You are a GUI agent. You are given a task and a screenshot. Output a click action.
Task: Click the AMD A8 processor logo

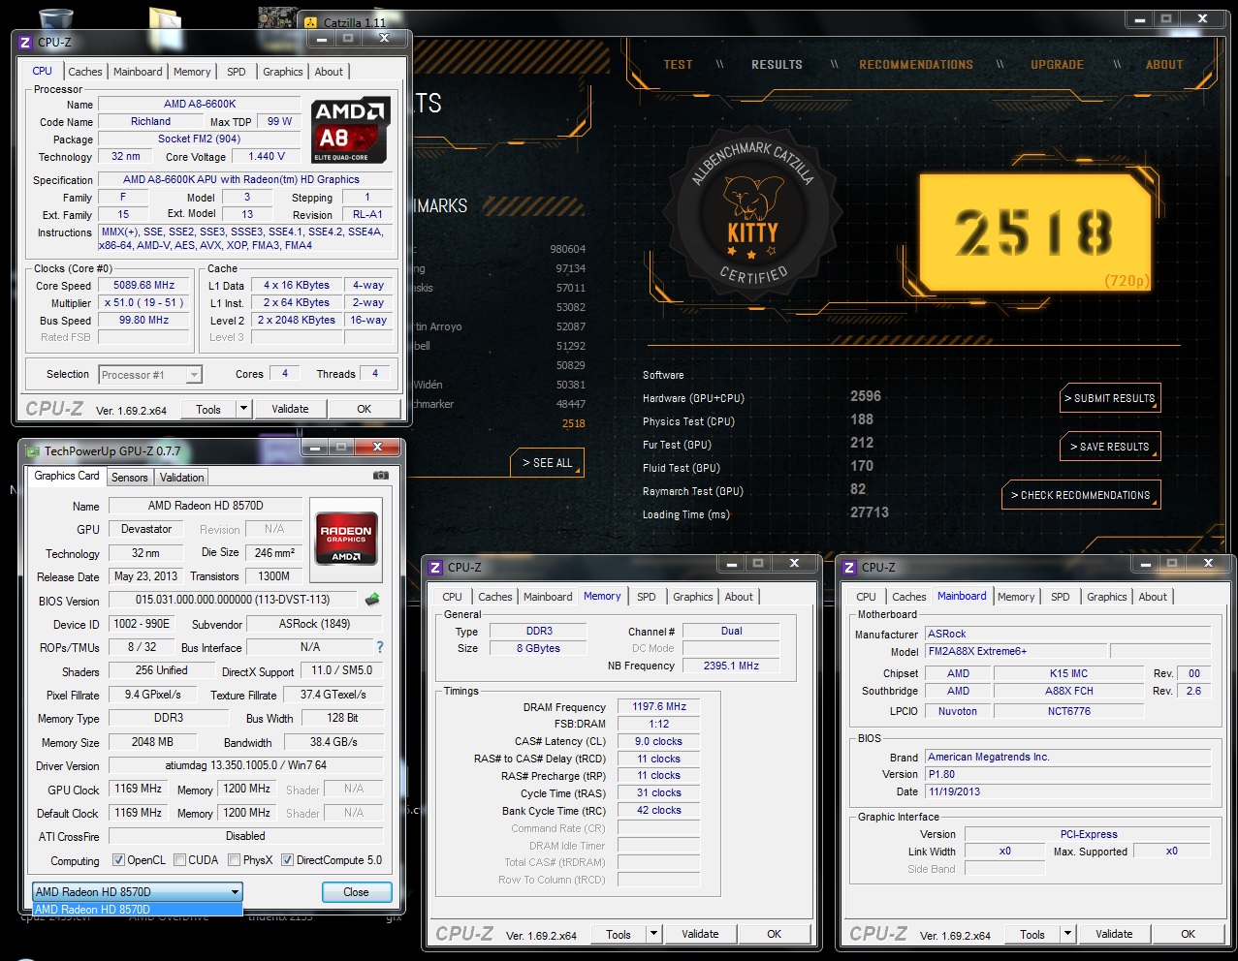pyautogui.click(x=350, y=131)
